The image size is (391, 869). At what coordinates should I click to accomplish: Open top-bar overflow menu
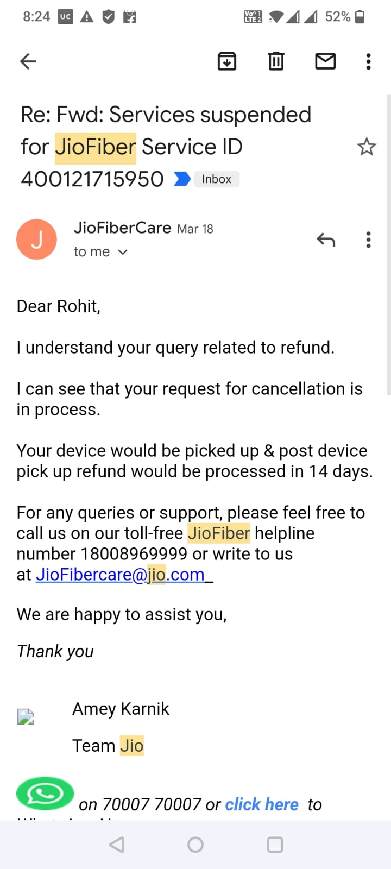369,61
